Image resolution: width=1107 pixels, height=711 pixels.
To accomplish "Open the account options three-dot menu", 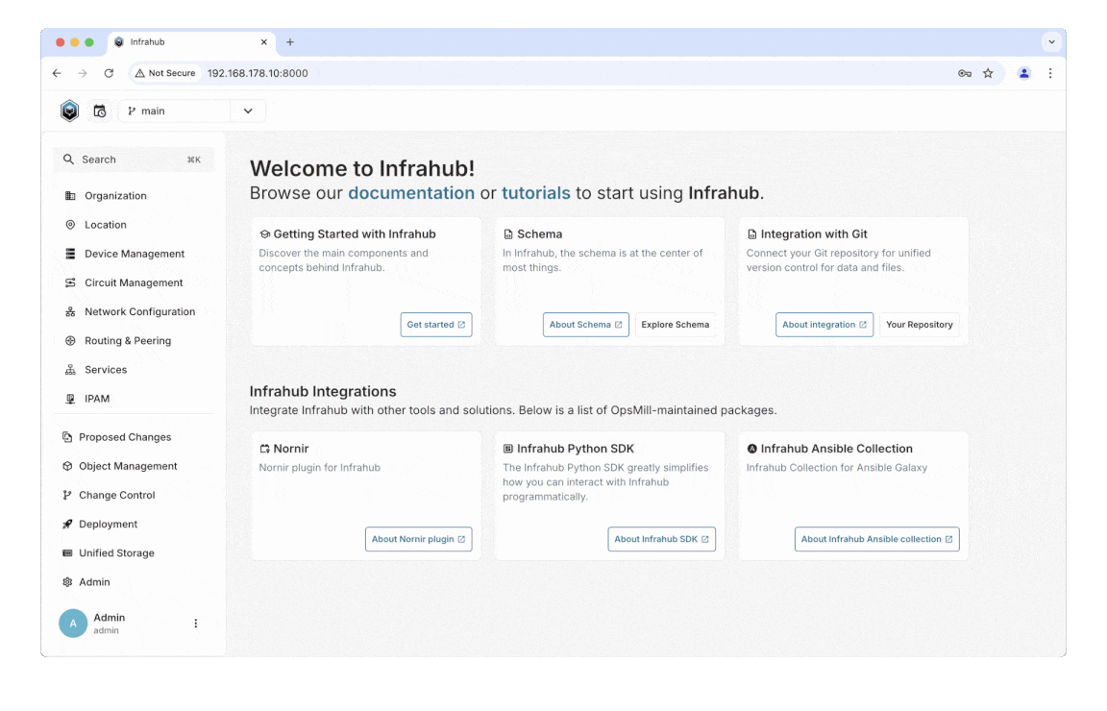I will 196,624.
